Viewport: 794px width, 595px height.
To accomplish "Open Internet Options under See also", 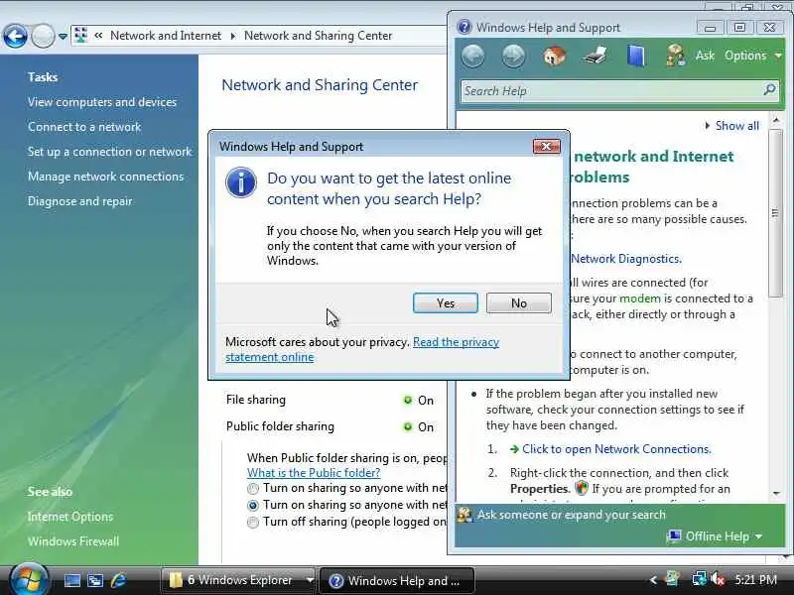I will (x=70, y=517).
